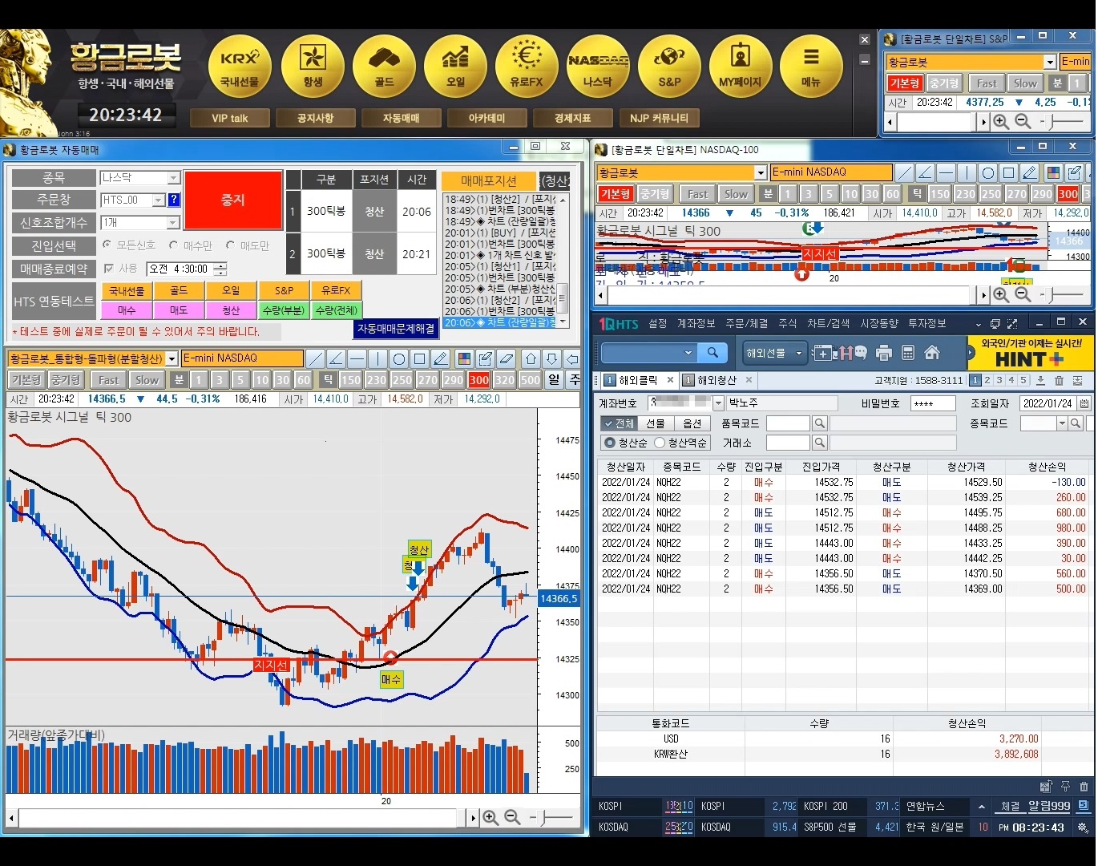Open the 신호조합개수 dropdown
This screenshot has height=866, width=1098.
(x=174, y=222)
